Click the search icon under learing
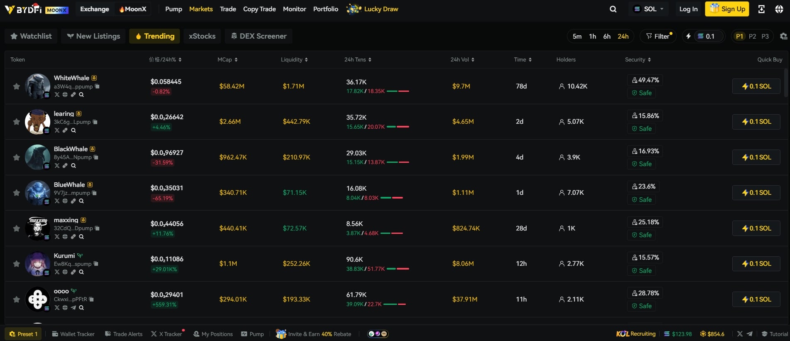This screenshot has height=341, width=790. pos(74,130)
